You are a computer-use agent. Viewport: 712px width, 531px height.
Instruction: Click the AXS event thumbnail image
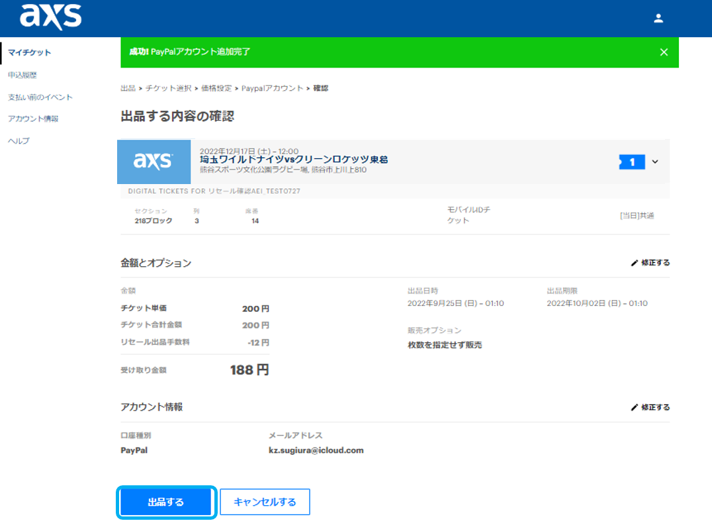click(x=154, y=162)
